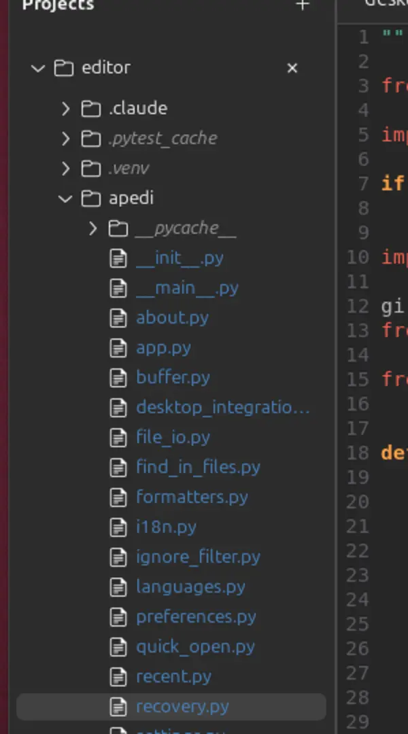
Task: Click the file icon beside i18n.py
Action: (x=118, y=528)
